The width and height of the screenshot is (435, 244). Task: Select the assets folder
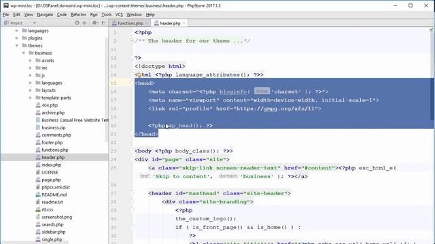(48, 60)
